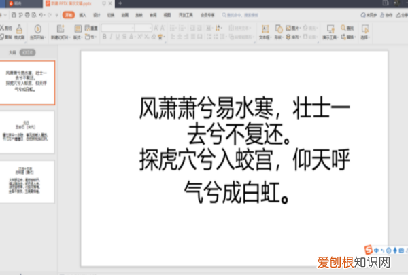The height and width of the screenshot is (275, 408).
Task: Select the Format Painter brush icon
Action: (x=19, y=29)
